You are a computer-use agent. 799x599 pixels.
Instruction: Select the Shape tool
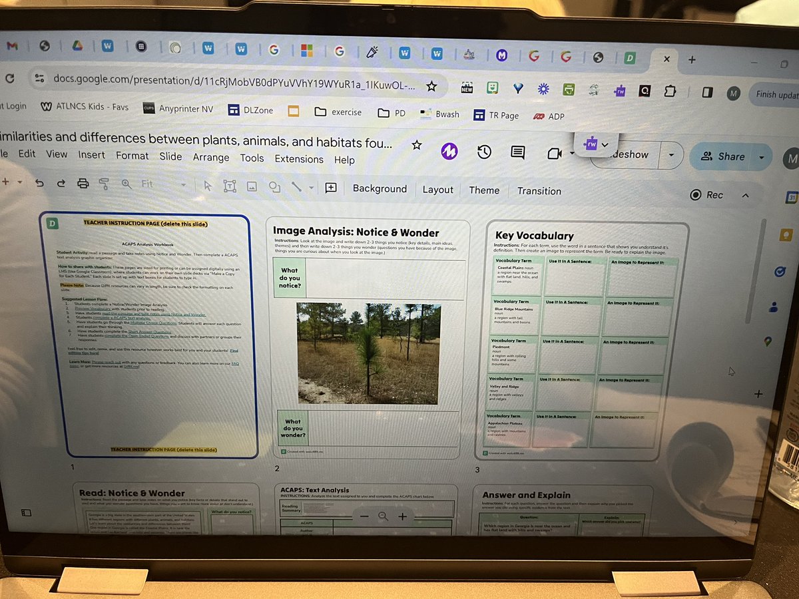coord(274,188)
